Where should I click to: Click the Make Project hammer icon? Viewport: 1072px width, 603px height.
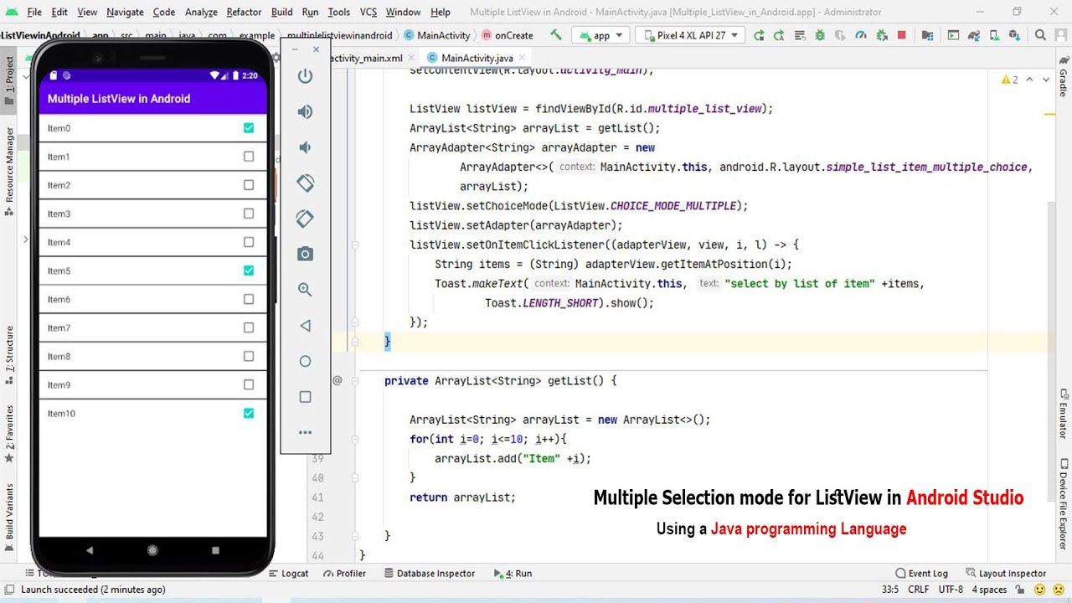[555, 35]
